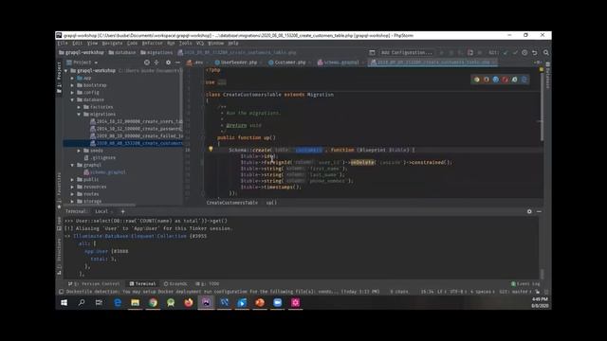Expand the config folder

[72, 93]
